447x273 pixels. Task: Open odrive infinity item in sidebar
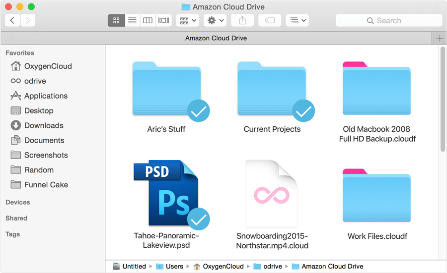point(28,81)
